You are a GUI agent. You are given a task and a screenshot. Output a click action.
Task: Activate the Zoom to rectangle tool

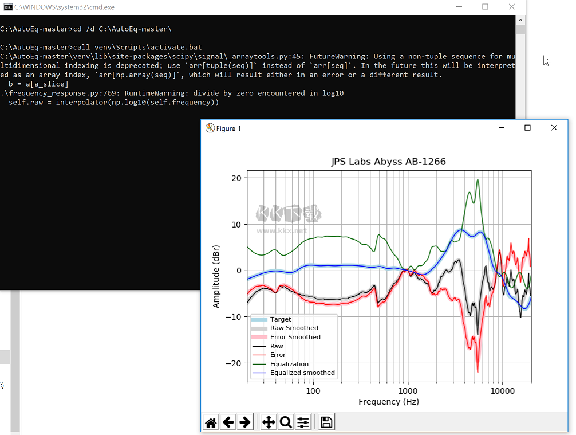[x=286, y=422]
